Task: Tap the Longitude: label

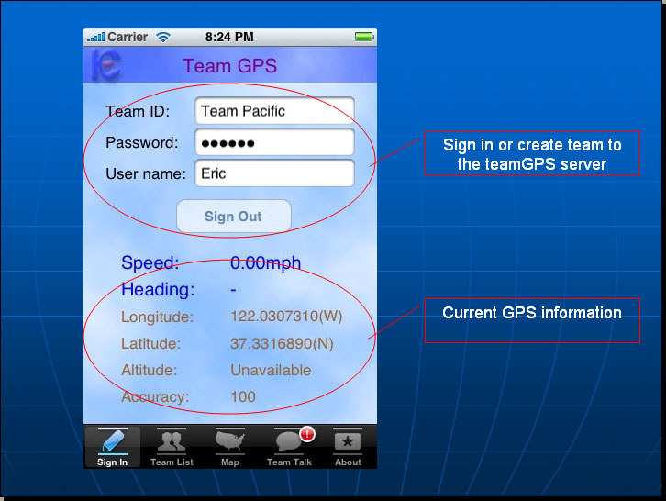Action: (157, 317)
